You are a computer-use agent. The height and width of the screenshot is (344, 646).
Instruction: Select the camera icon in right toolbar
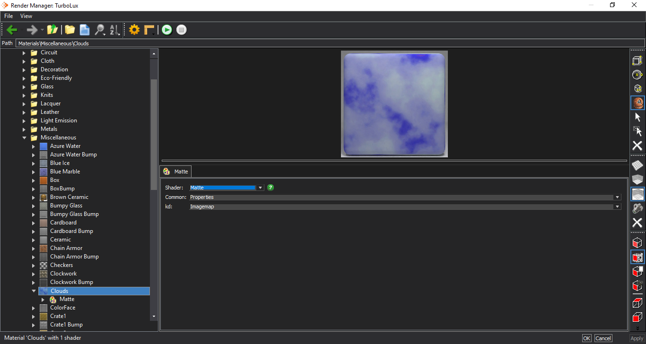637,208
